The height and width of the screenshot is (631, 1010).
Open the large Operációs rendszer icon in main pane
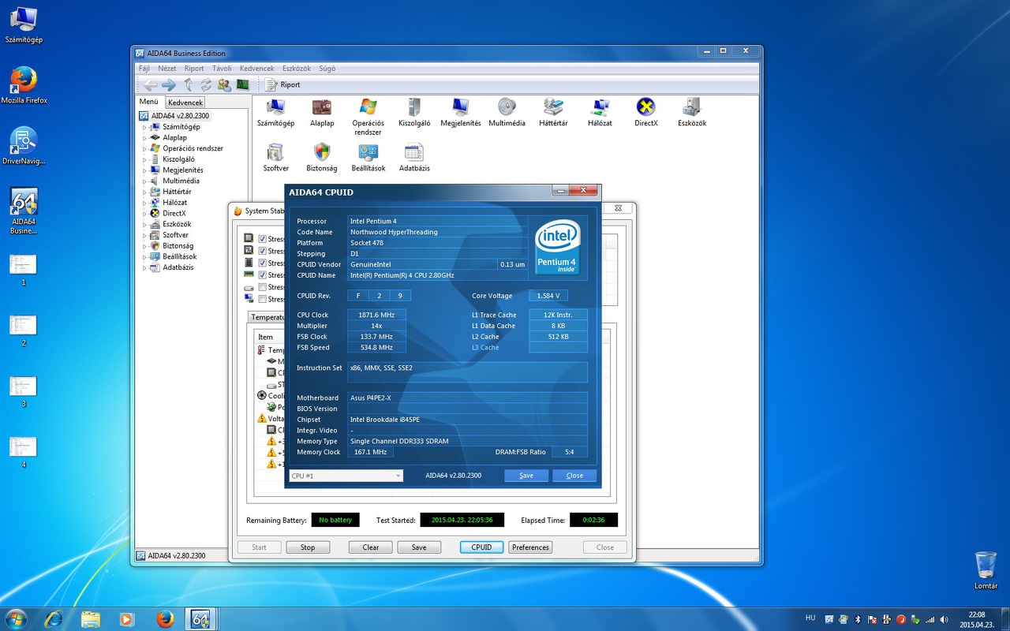[x=368, y=117]
